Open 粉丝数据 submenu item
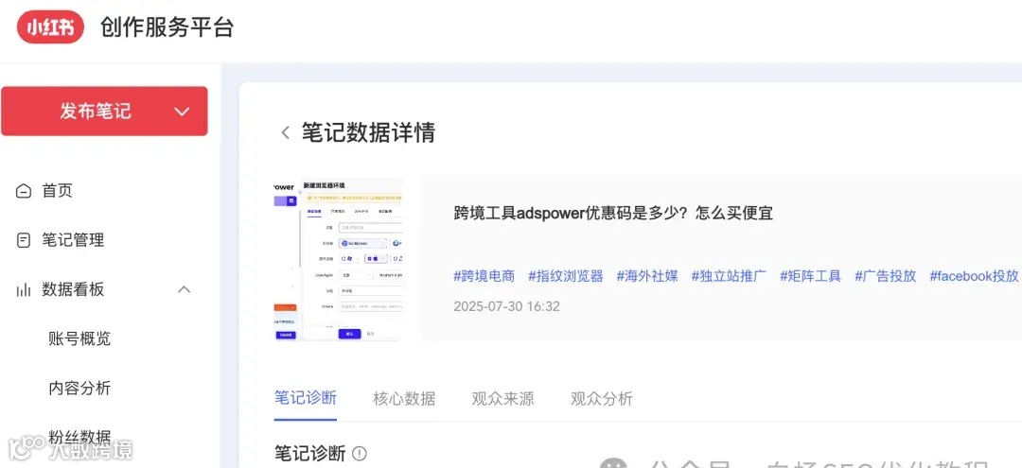Screen dimensions: 1022x468 click(x=79, y=438)
